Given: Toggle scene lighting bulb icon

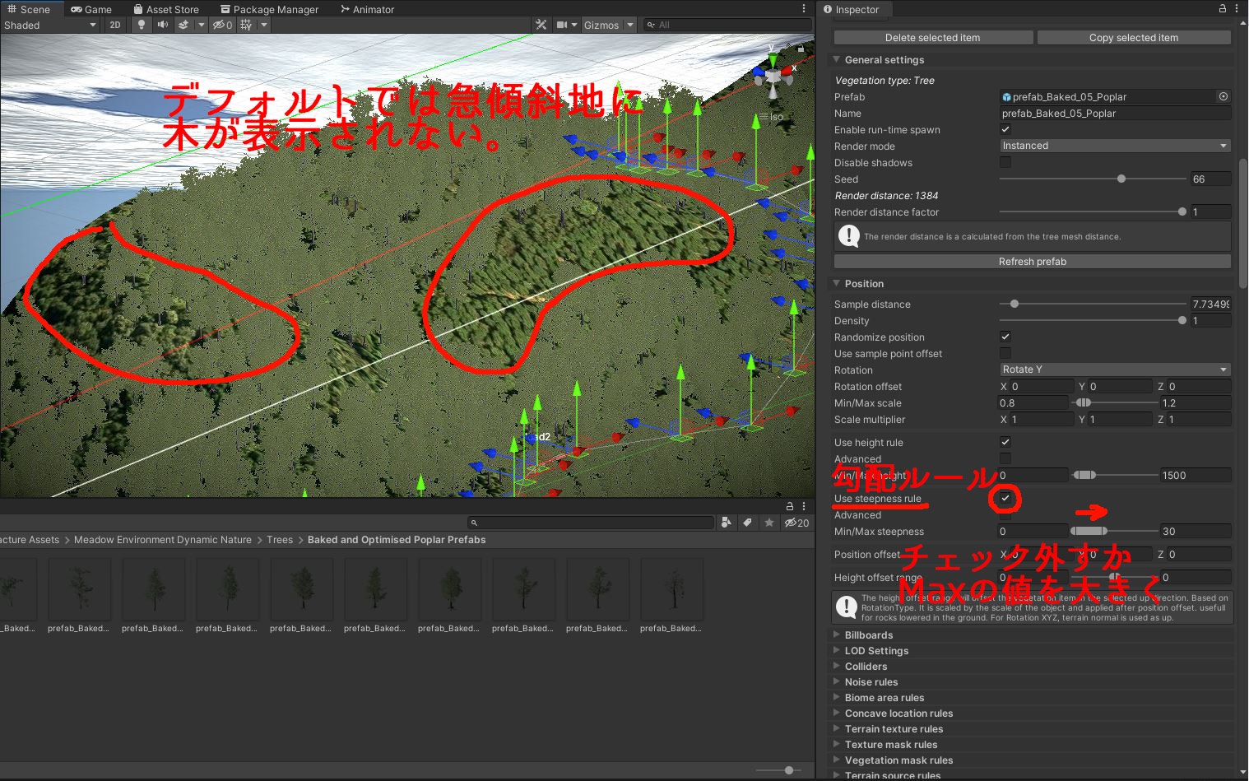Looking at the screenshot, I should pos(142,25).
